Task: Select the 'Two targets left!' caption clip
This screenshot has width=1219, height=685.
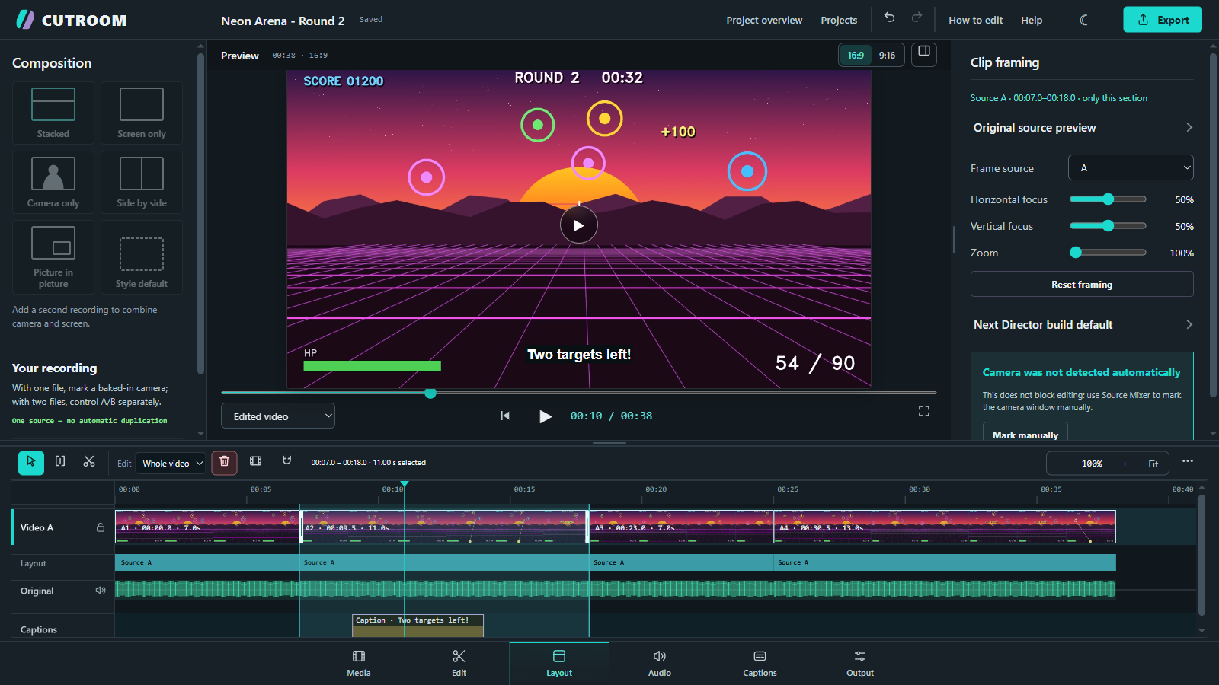Action: (x=418, y=626)
